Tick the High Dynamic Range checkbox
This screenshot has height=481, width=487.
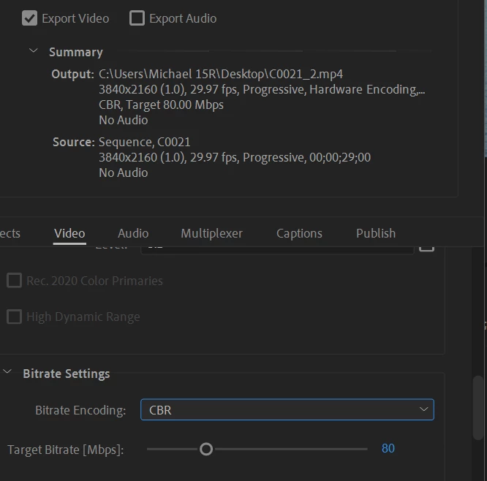15,317
